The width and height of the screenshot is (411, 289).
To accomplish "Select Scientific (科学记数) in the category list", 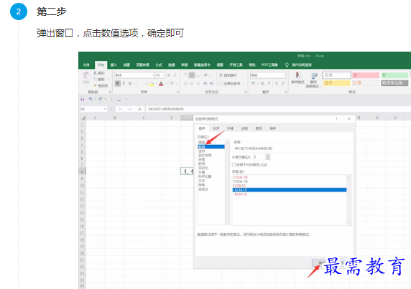I will click(x=205, y=176).
